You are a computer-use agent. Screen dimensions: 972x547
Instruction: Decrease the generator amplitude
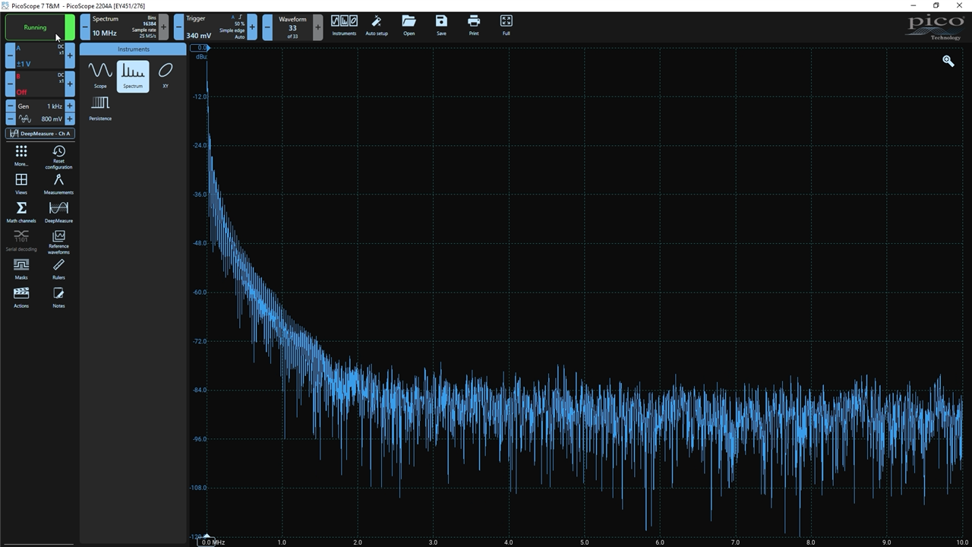click(x=10, y=119)
